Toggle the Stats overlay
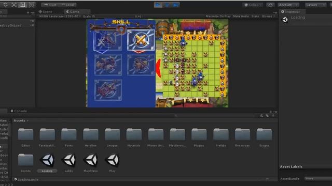 [255, 16]
